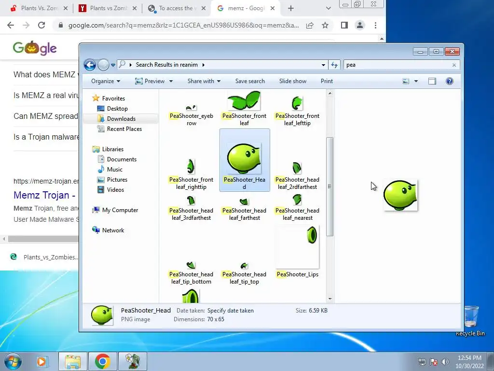Open Chrome tab search chevron

coord(328,9)
